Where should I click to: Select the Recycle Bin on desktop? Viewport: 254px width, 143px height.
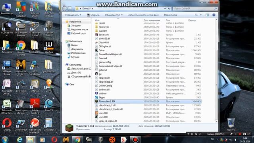[x=231, y=124]
